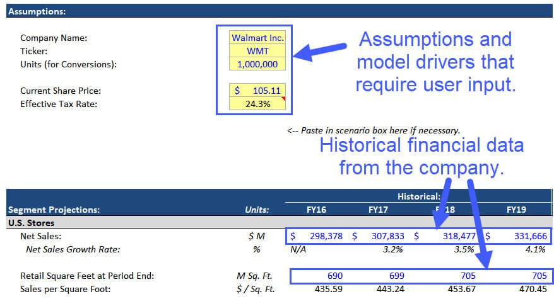Click the $ M units cell
The height and width of the screenshot is (299, 554).
point(257,236)
